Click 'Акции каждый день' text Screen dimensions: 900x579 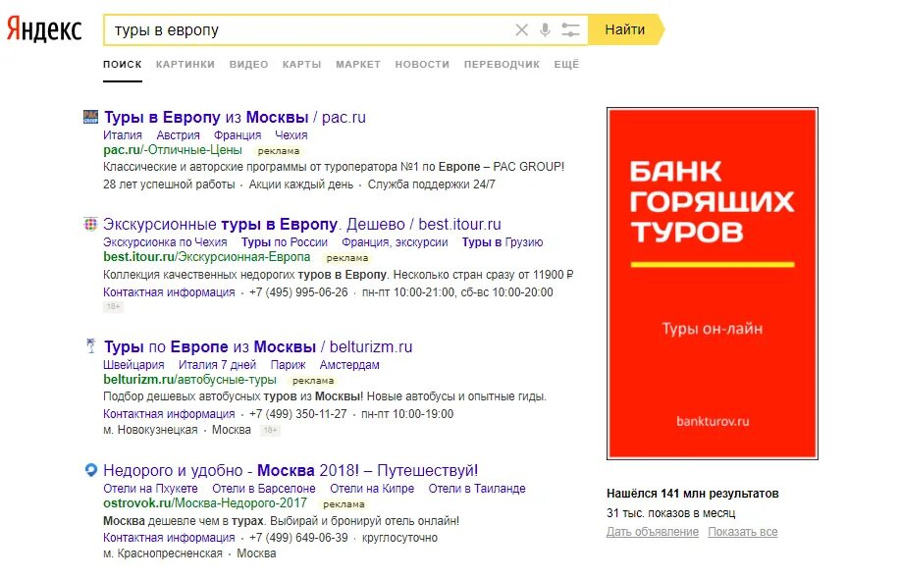[301, 184]
